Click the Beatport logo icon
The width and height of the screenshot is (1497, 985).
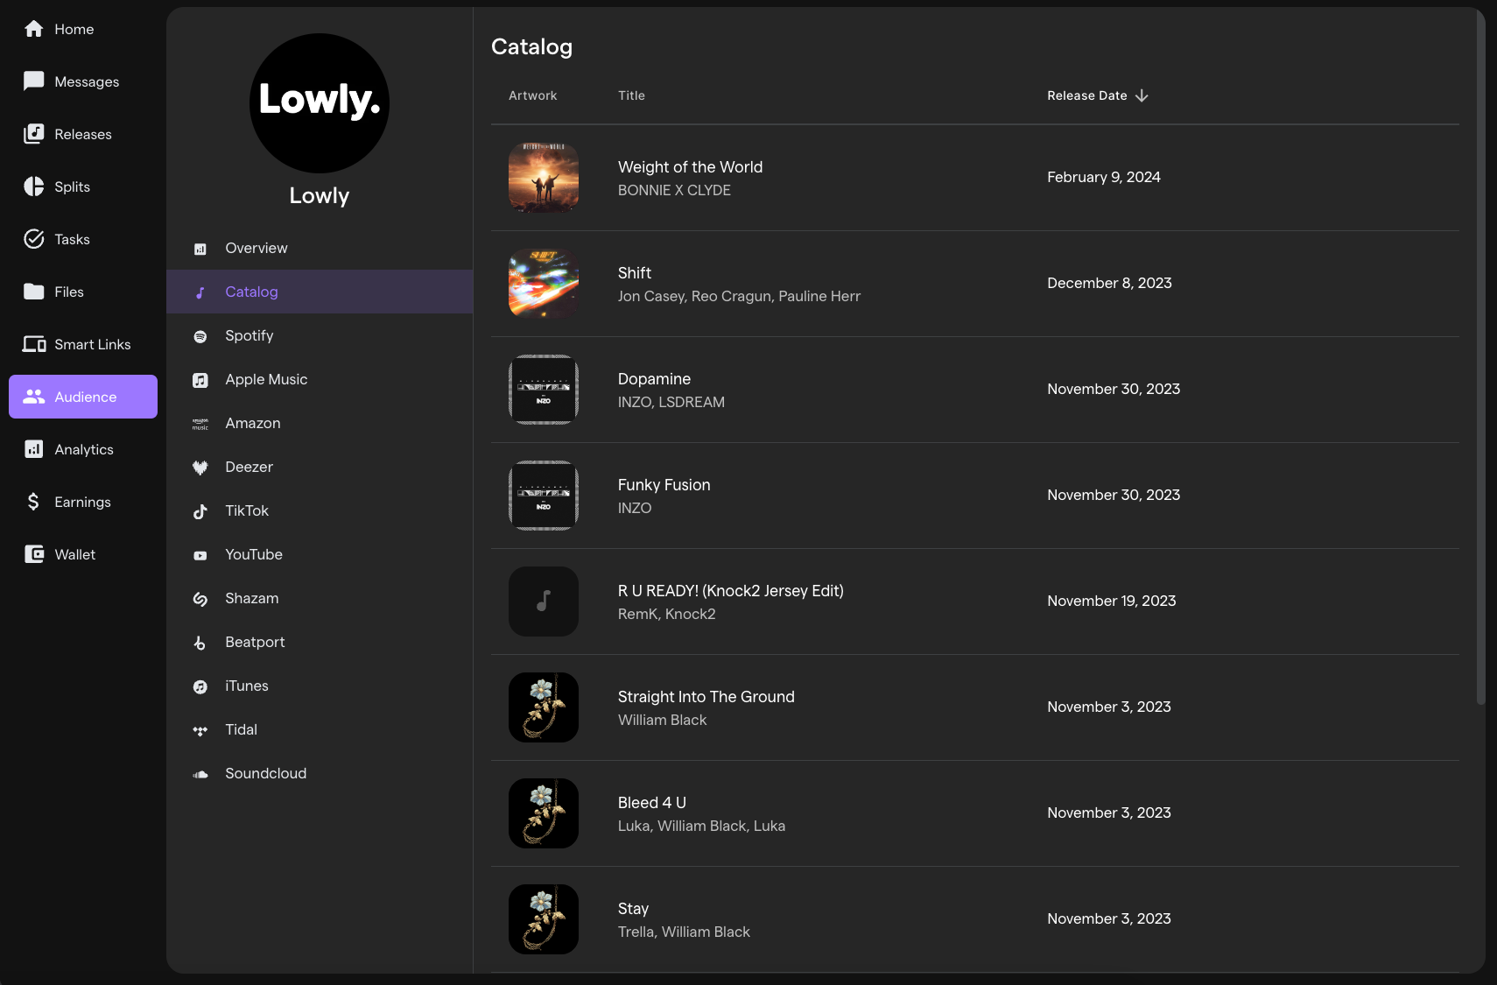[200, 643]
